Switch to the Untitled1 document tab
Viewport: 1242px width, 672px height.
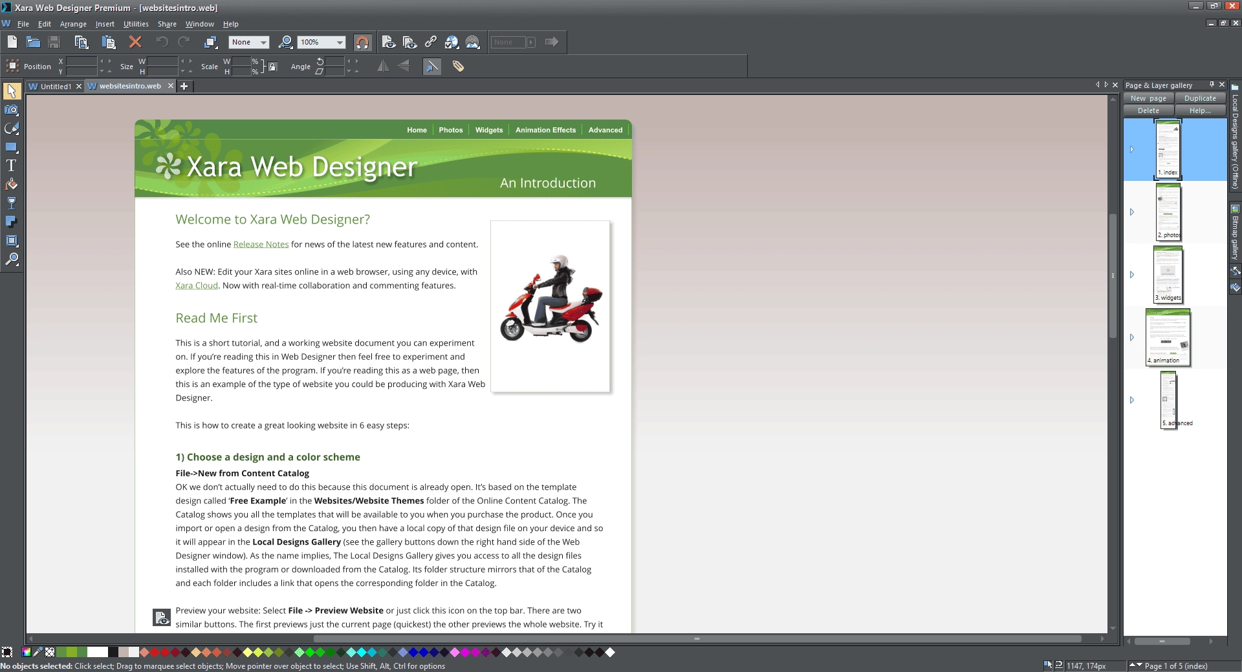pyautogui.click(x=55, y=86)
